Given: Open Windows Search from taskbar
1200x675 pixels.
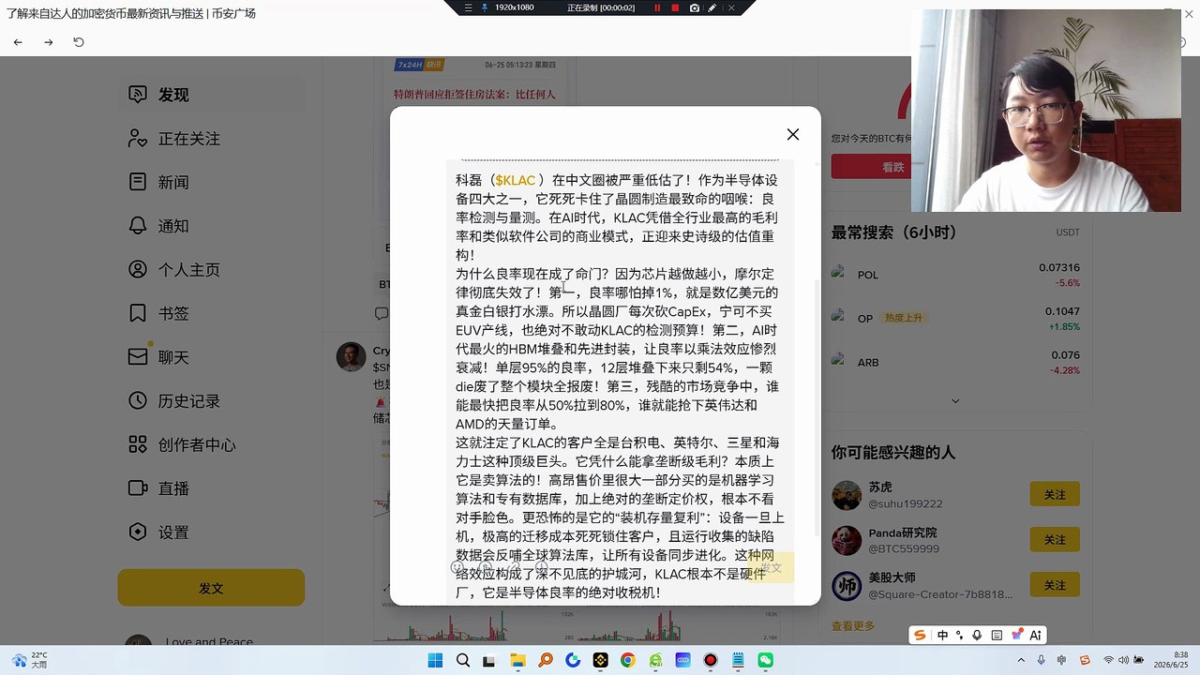Looking at the screenshot, I should click(462, 660).
